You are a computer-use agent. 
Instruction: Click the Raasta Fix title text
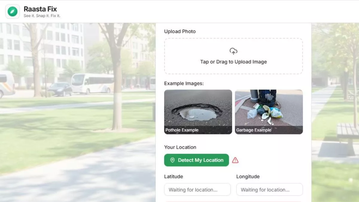[40, 9]
